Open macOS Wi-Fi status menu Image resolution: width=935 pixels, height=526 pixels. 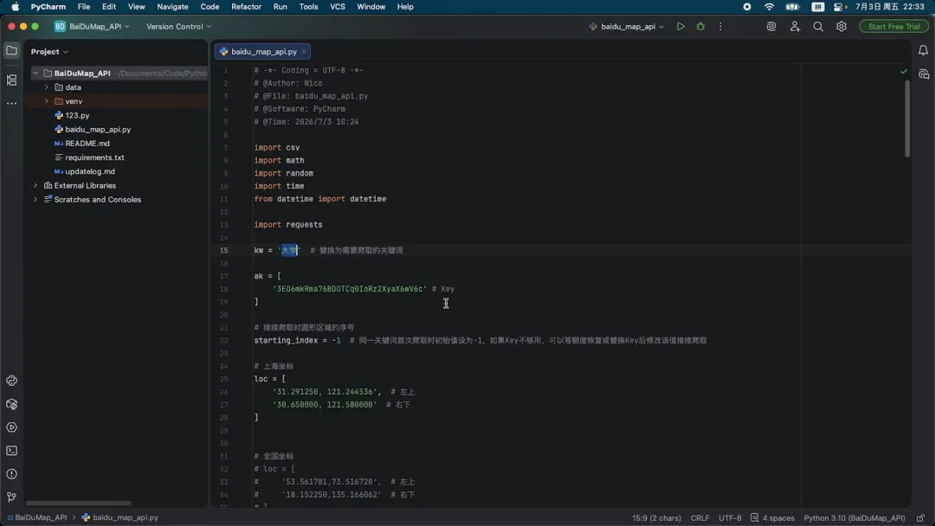coord(770,7)
